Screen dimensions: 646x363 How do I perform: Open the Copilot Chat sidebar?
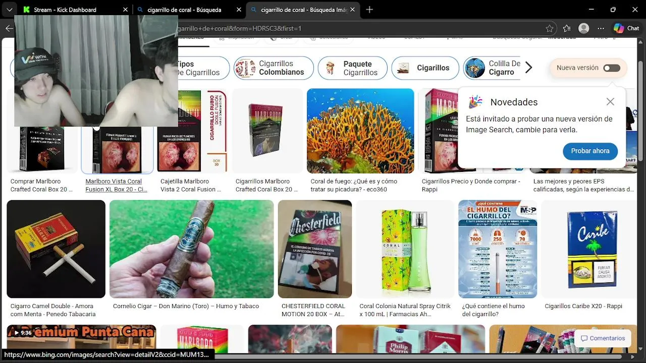626,28
